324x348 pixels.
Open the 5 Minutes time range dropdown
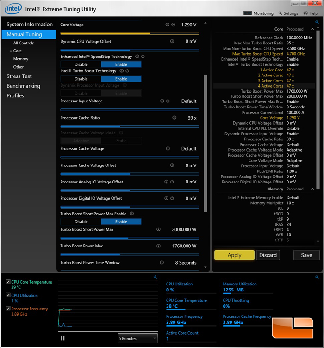(x=137, y=338)
